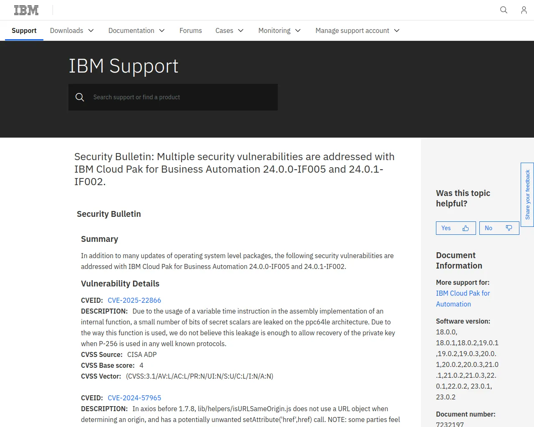Open the Manage support account menu
This screenshot has width=534, height=427.
358,30
